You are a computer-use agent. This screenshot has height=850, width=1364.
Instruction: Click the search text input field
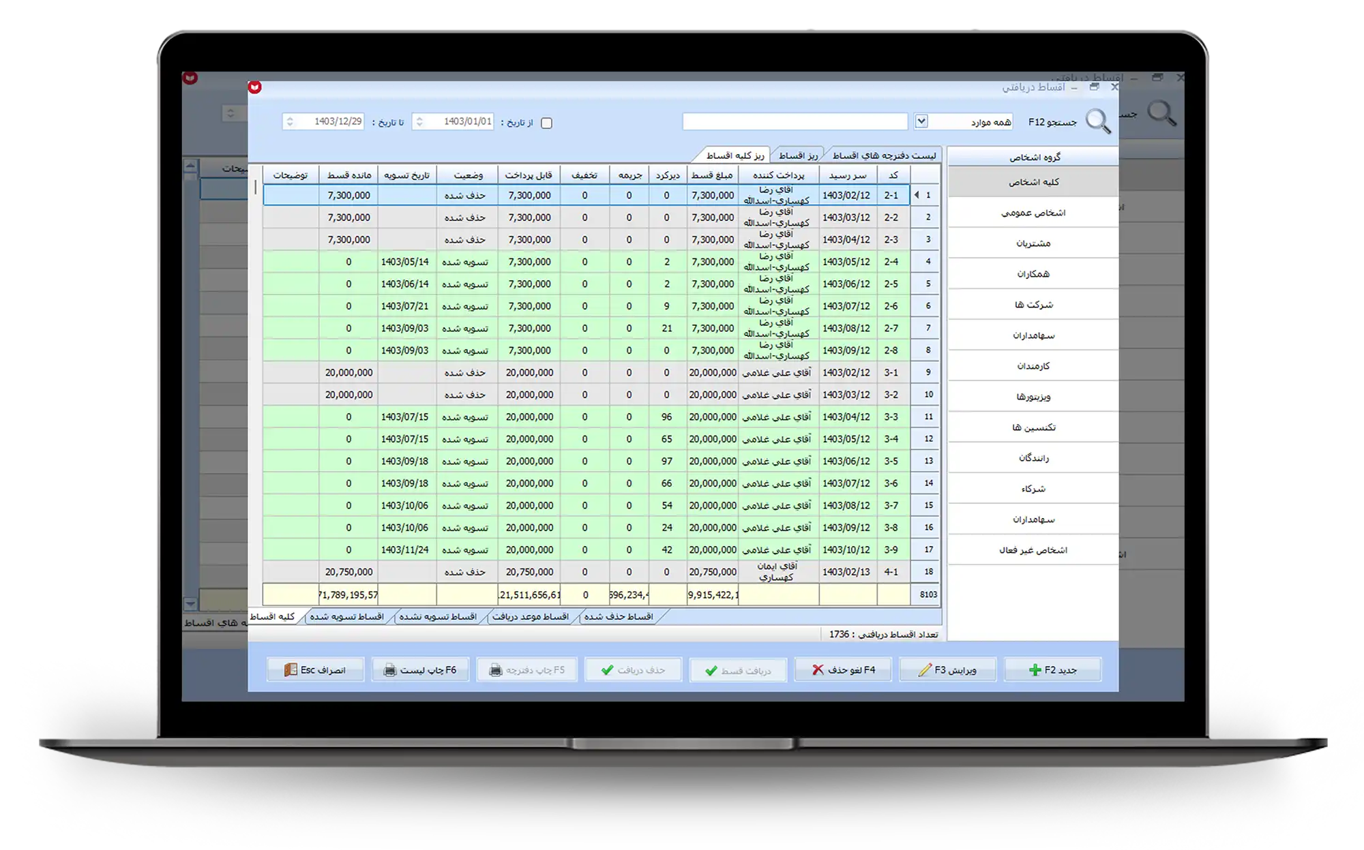(x=795, y=121)
